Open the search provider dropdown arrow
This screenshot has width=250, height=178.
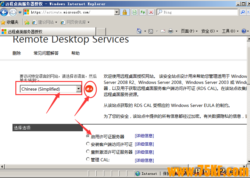[x=248, y=12]
